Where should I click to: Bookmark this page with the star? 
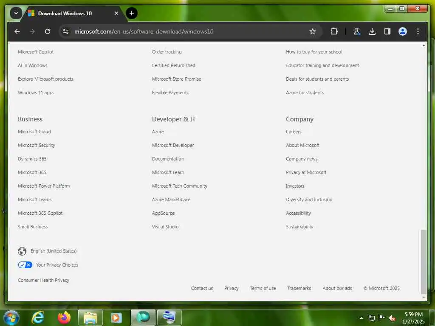pyautogui.click(x=313, y=31)
